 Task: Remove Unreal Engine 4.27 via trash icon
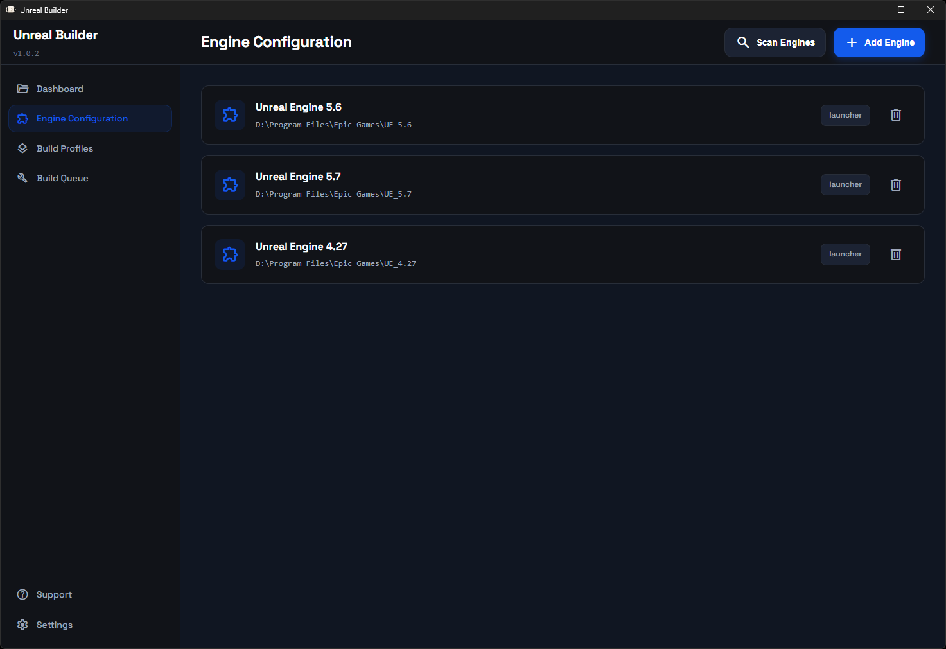coord(896,254)
